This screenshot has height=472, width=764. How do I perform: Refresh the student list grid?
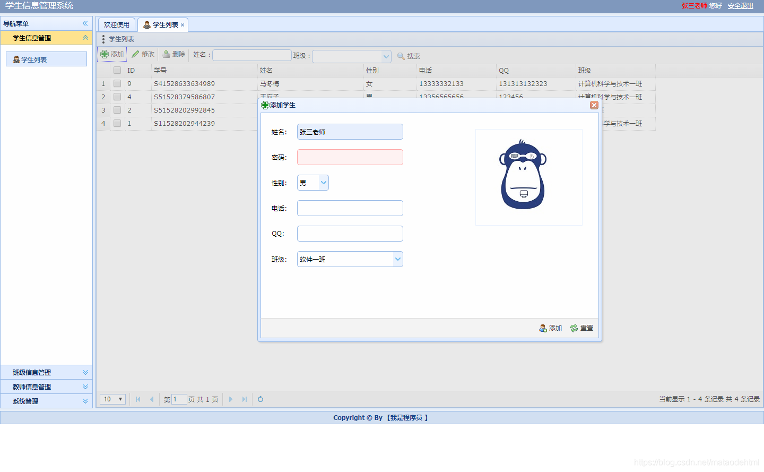tap(261, 399)
